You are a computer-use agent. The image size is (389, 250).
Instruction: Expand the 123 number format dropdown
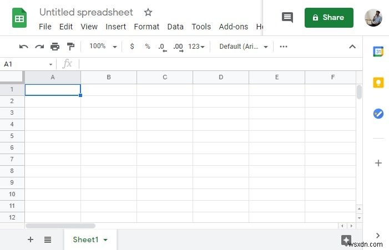coord(196,47)
